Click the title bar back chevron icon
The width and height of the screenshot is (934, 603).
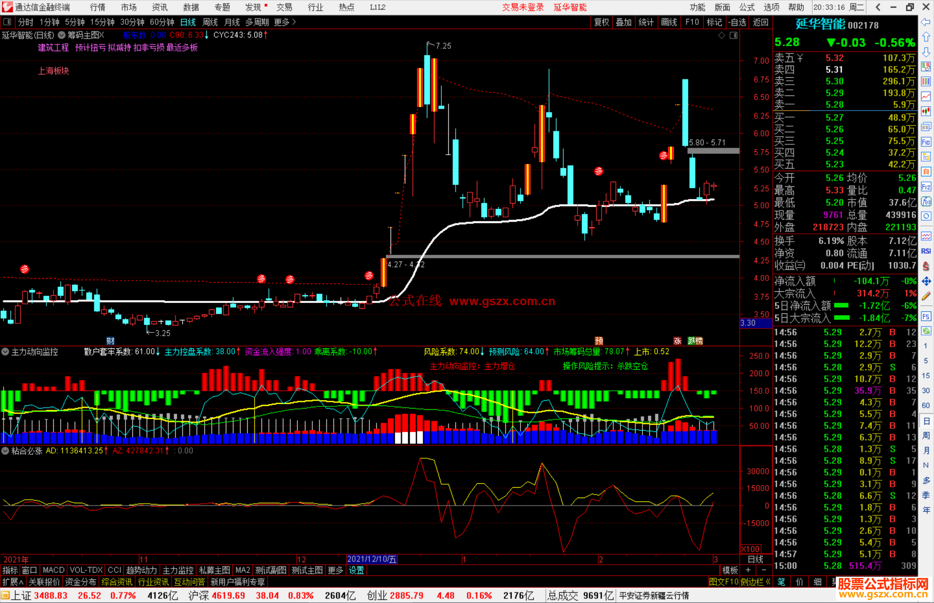pos(878,7)
